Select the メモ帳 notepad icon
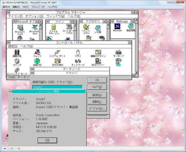 coord(98,29)
